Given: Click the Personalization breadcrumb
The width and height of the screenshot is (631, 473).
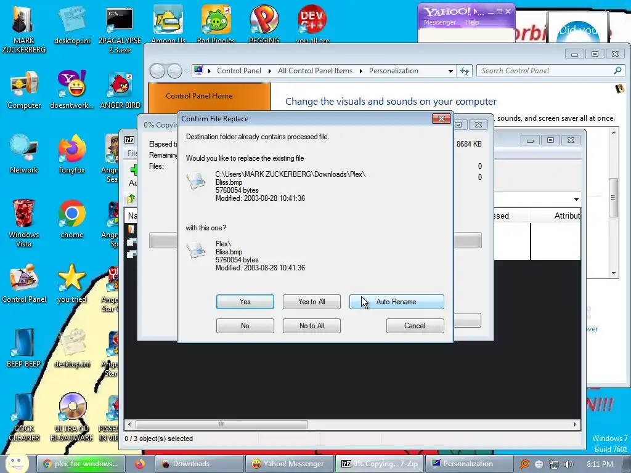Looking at the screenshot, I should point(394,71).
